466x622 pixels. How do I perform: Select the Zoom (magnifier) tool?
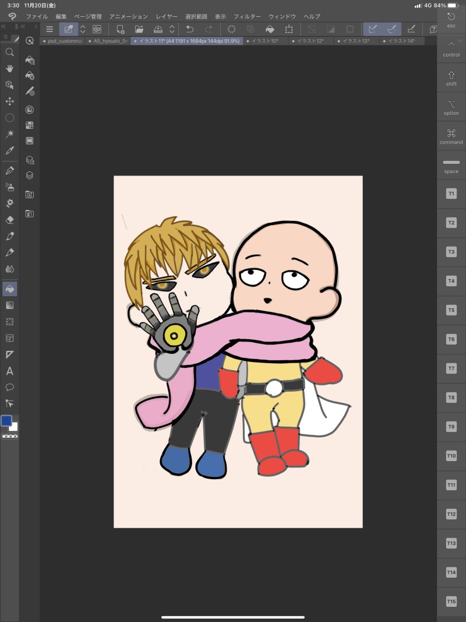click(x=9, y=52)
